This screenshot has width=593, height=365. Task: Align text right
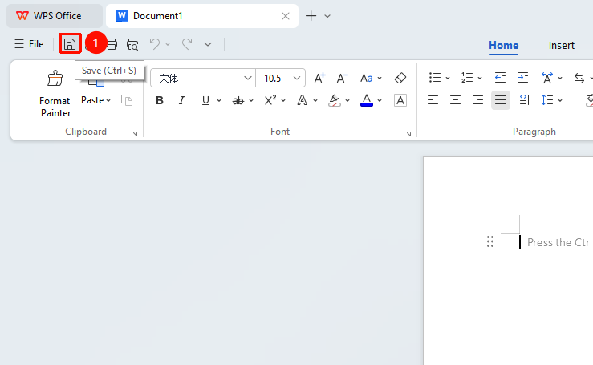(478, 100)
